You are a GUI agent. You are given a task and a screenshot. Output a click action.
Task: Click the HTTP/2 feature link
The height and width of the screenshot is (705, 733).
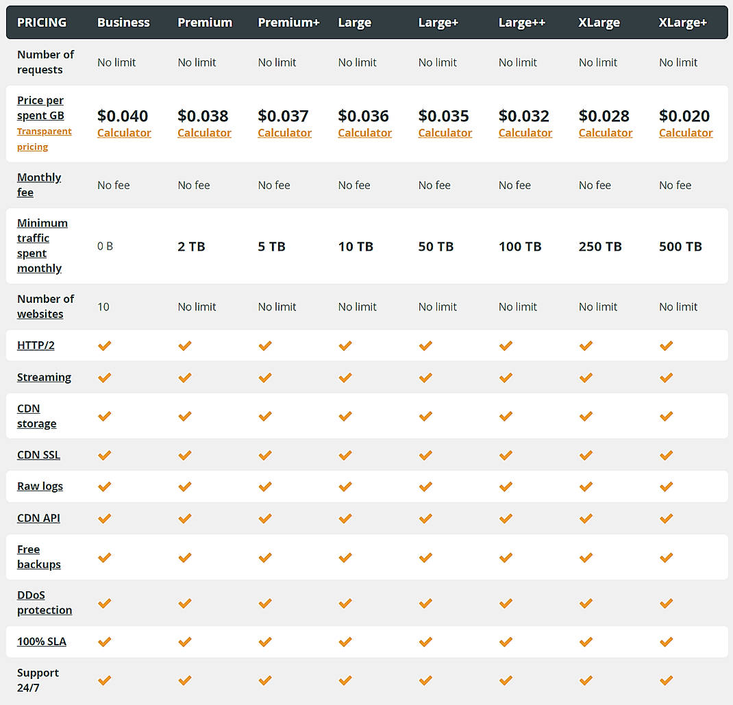(x=36, y=345)
